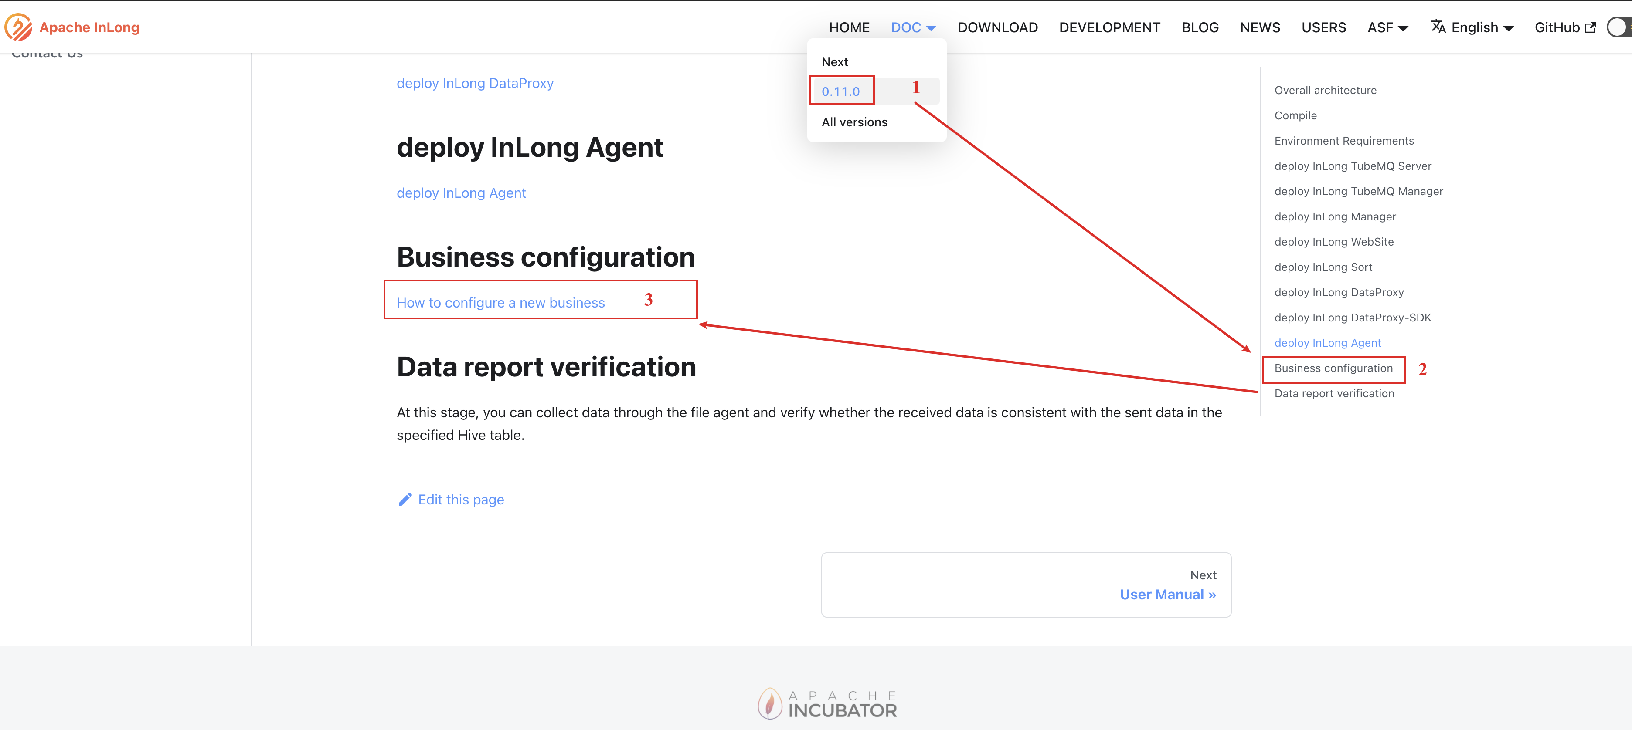This screenshot has height=730, width=1632.
Task: Click the pencil icon beside Edit this page
Action: point(405,500)
